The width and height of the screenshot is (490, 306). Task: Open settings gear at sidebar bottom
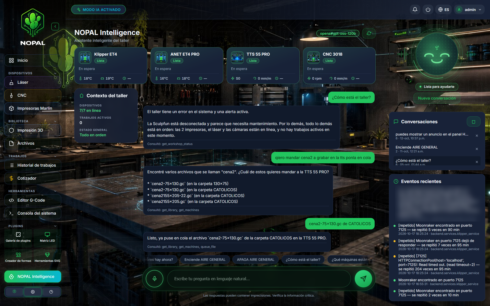[x=33, y=292]
